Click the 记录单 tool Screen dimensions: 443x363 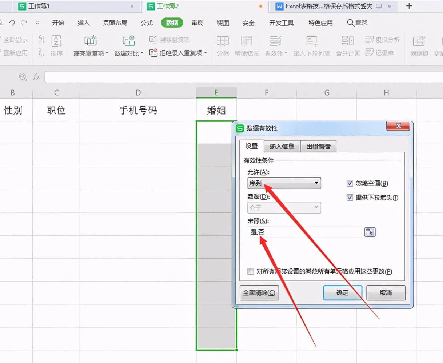tap(380, 53)
